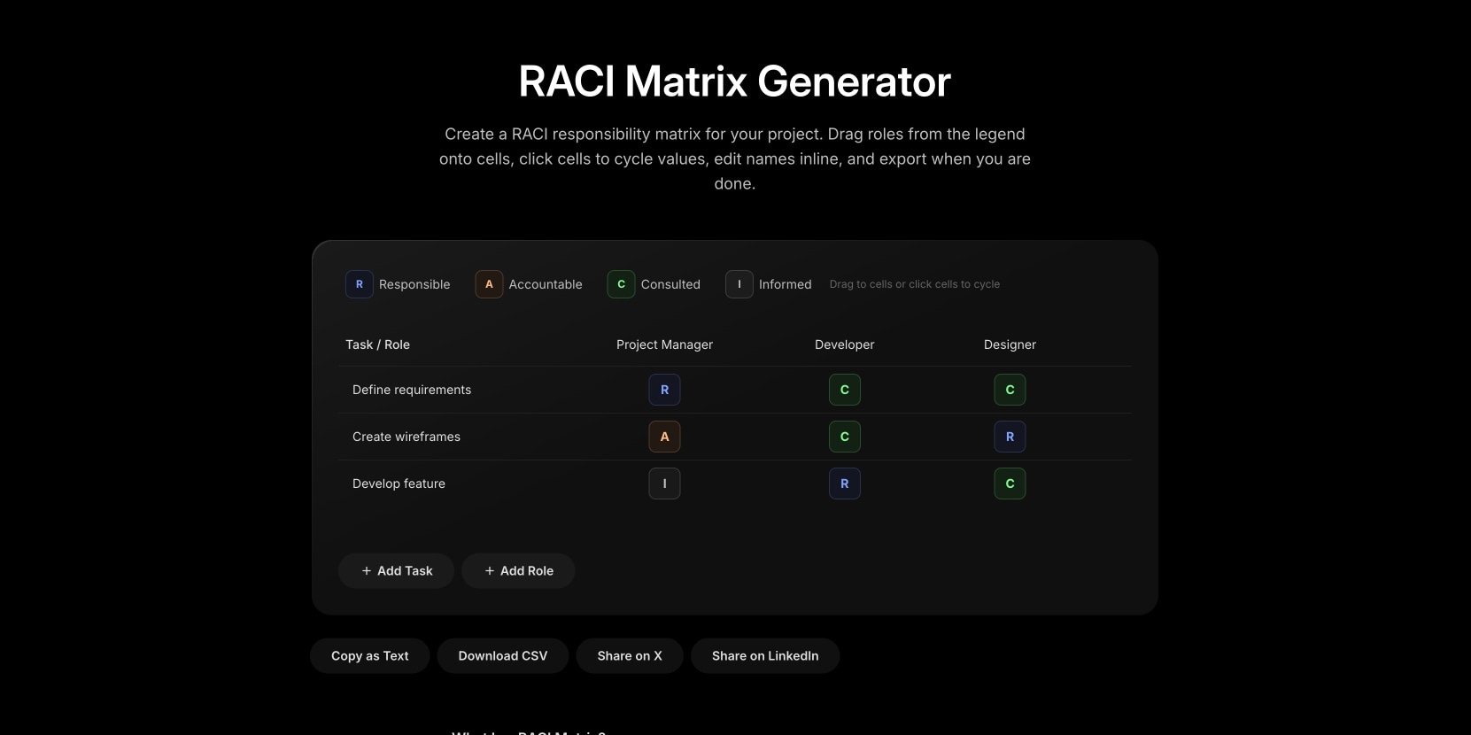The width and height of the screenshot is (1471, 735).
Task: Copy the matrix as text
Action: [369, 656]
